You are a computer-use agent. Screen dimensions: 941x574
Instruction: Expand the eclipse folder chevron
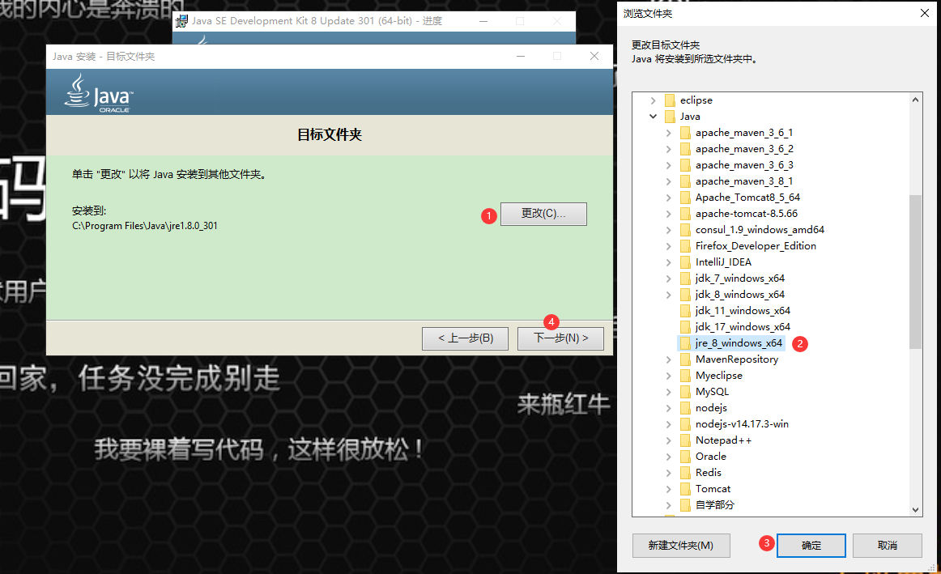(x=653, y=100)
